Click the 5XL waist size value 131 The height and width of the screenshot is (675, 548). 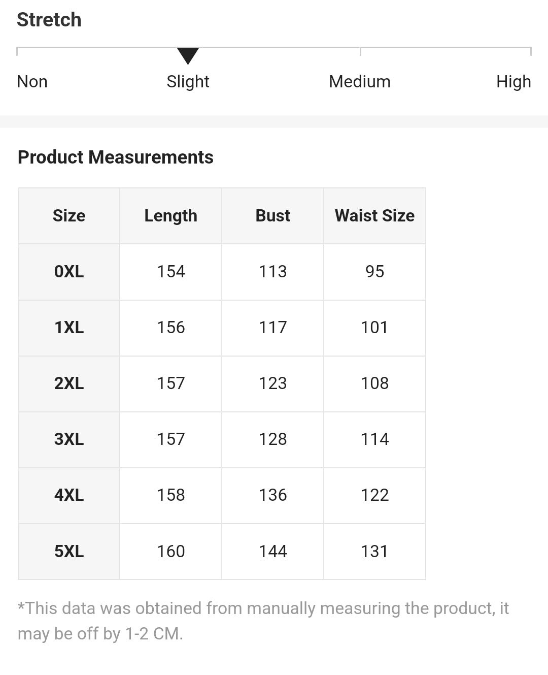(x=374, y=552)
